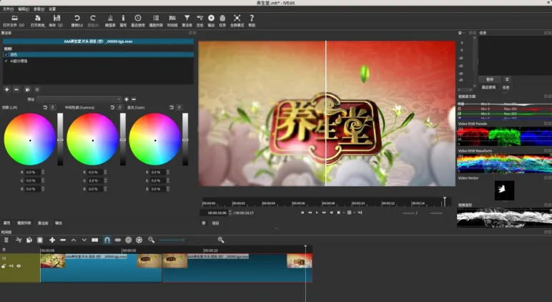This screenshot has height=302, width=552.
Task: Toggle the V1 track eye visibility icon
Action: 19,266
